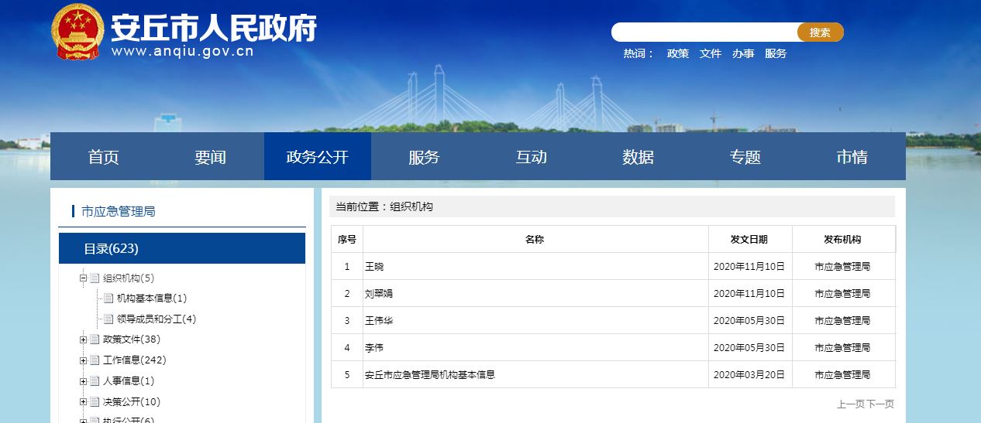
Task: Expand the 人事信息 tree node
Action: [x=83, y=381]
